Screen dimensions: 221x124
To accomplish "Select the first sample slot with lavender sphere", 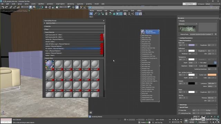I will coord(50,64).
